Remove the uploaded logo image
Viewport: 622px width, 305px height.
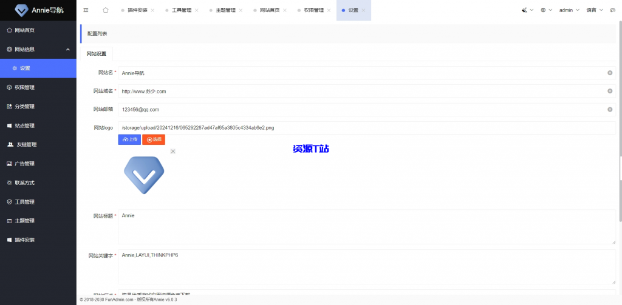[173, 152]
